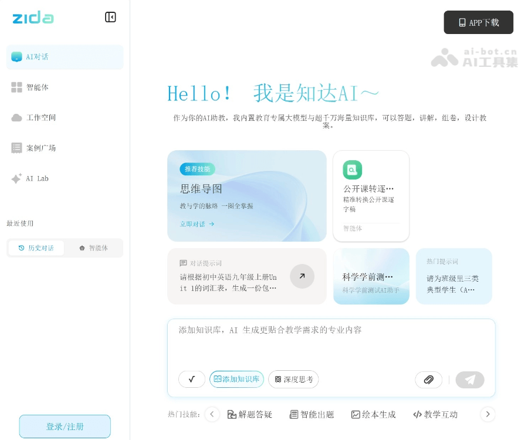528x440 pixels.
Task: Select AI对话 in the sidebar
Action: point(65,57)
